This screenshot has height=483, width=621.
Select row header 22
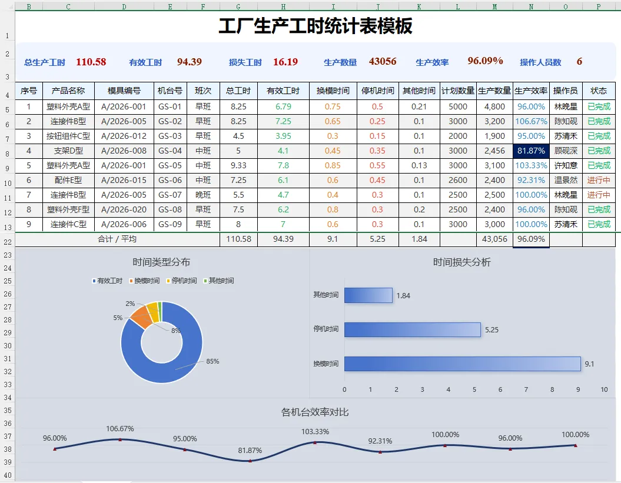tap(7, 241)
